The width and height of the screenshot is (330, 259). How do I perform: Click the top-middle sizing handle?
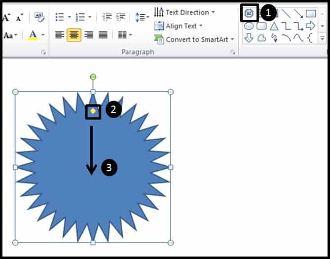coord(93,92)
